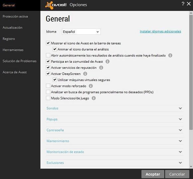Open the Idioma dropdown showing Español
This screenshot has width=193, height=179.
coord(81,32)
